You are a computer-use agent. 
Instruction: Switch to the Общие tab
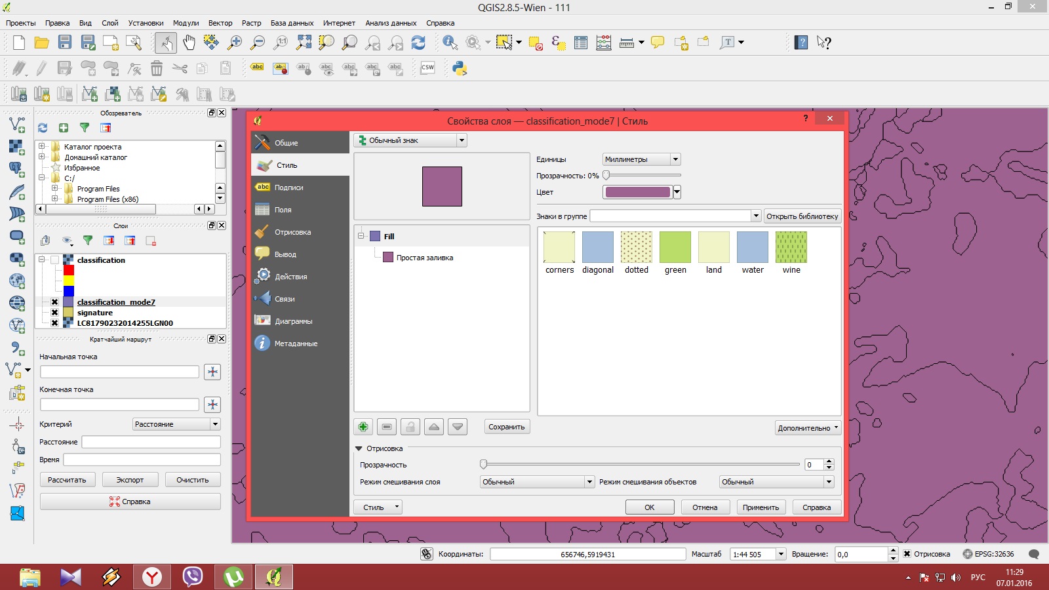coord(300,142)
